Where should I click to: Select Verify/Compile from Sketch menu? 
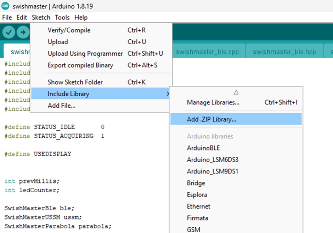[101, 30]
